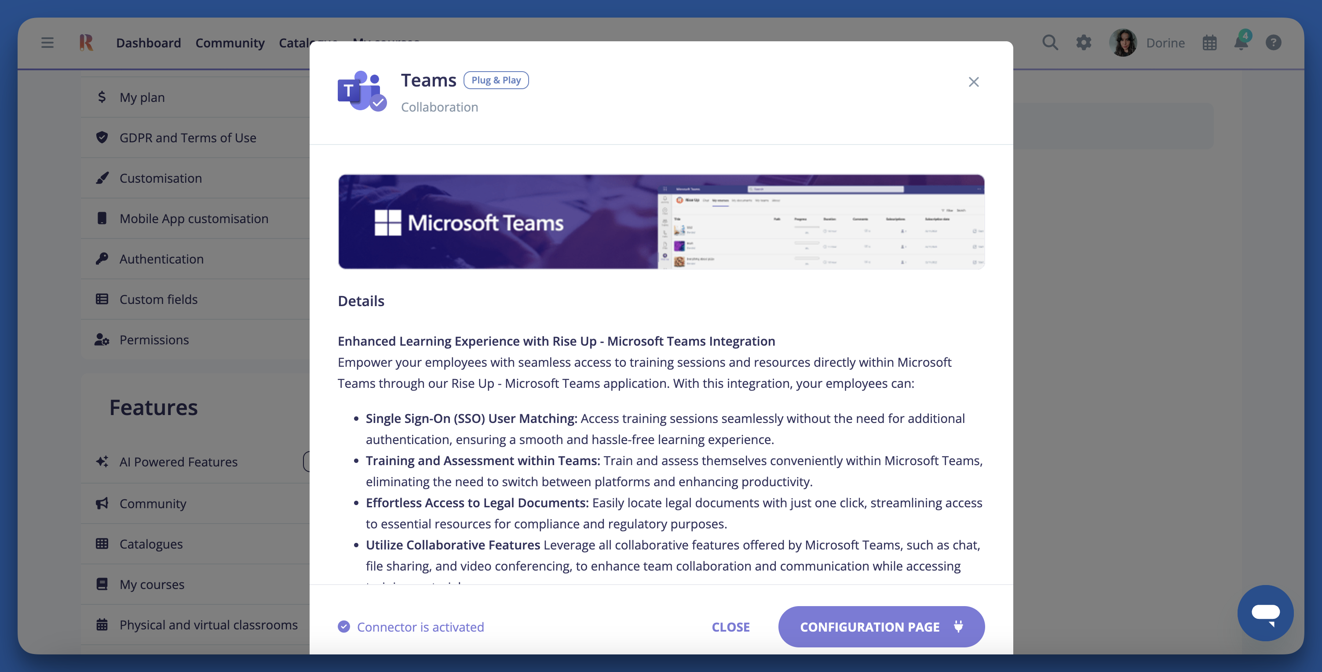The height and width of the screenshot is (672, 1322).
Task: Click the CLOSE button
Action: tap(731, 627)
